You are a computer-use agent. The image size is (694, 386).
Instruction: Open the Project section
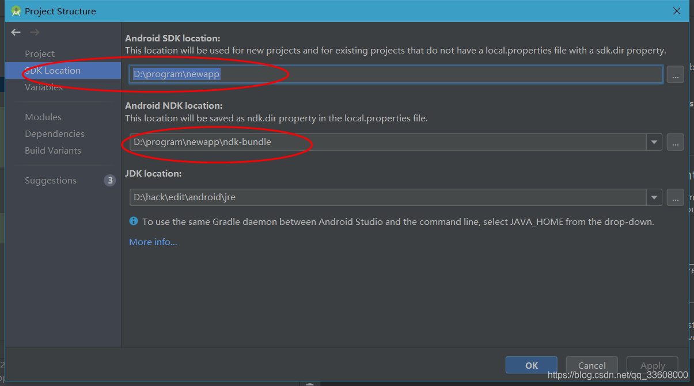[x=40, y=53]
